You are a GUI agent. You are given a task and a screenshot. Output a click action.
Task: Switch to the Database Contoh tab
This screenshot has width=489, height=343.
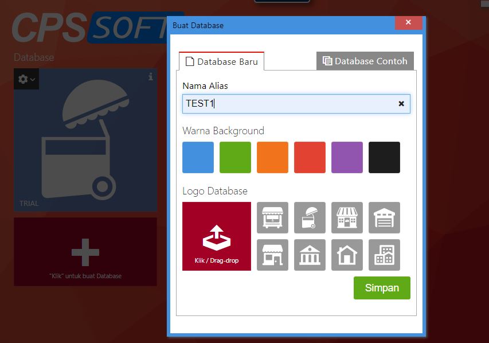click(365, 61)
